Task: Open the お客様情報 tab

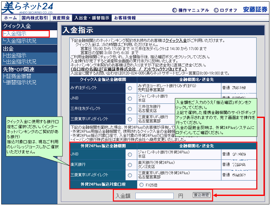Action: pyautogui.click(x=125, y=18)
